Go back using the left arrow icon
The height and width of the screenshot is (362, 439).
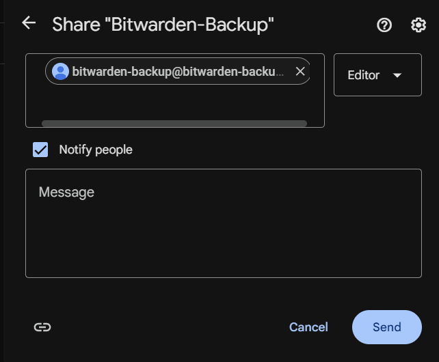pyautogui.click(x=29, y=23)
